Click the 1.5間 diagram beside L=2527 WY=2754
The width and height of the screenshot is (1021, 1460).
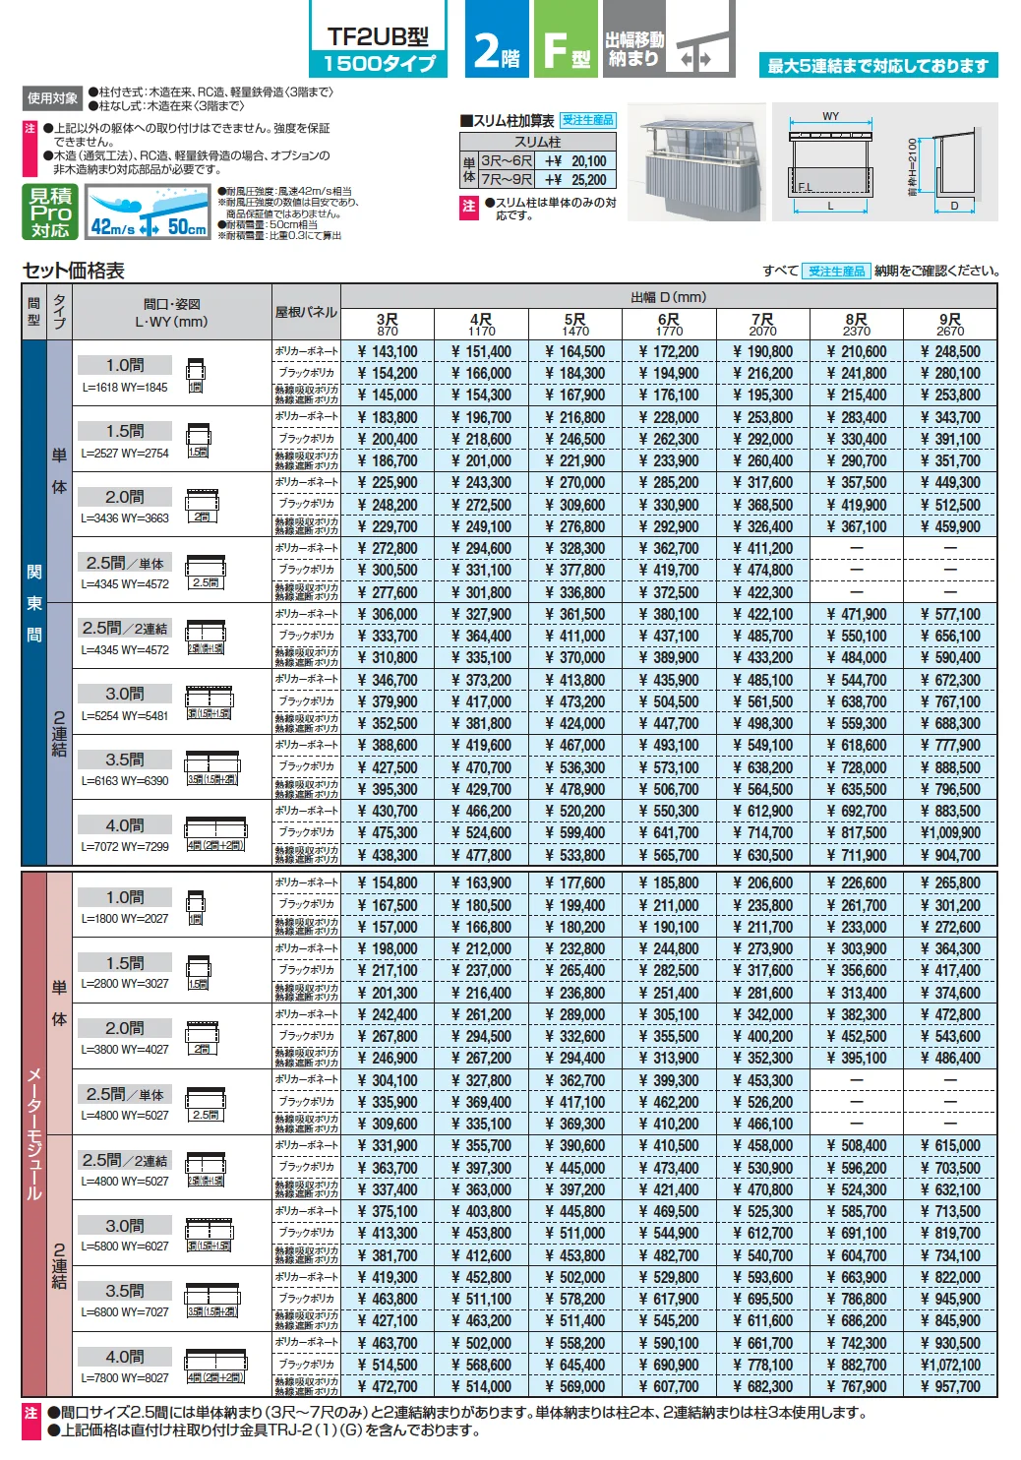point(199,441)
